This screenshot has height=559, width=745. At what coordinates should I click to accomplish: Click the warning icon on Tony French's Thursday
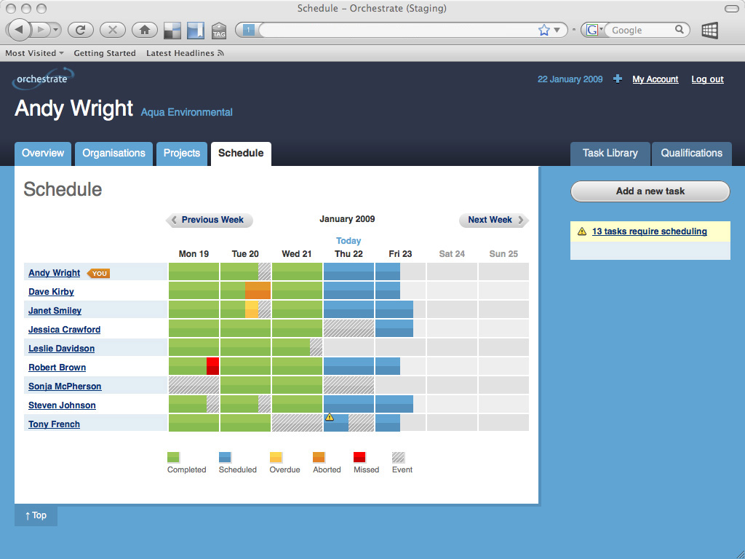pos(330,417)
